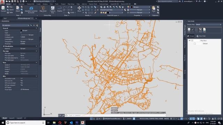The image size is (223, 125).
Task: Click the customize command line wrench icon
Action: point(63,115)
